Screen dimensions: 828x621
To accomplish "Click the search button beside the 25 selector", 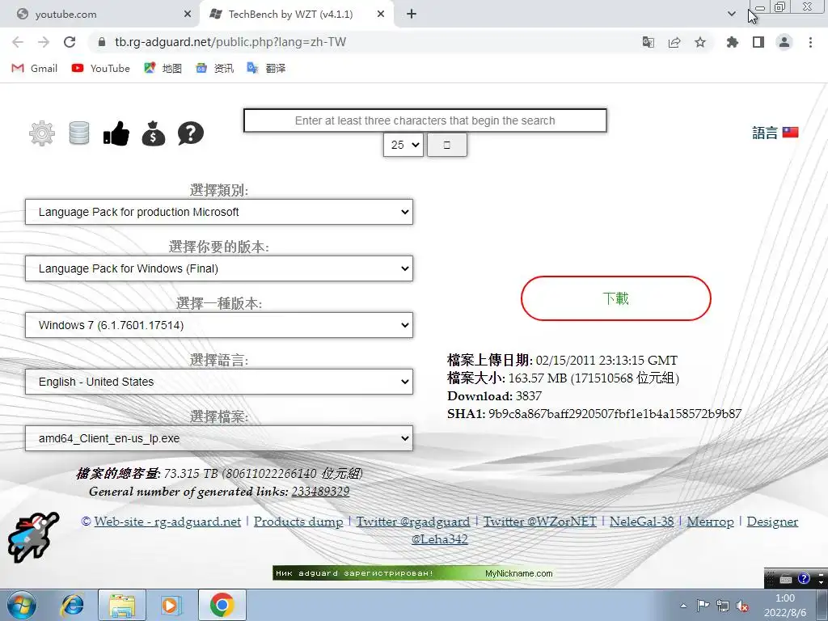I will (x=446, y=145).
